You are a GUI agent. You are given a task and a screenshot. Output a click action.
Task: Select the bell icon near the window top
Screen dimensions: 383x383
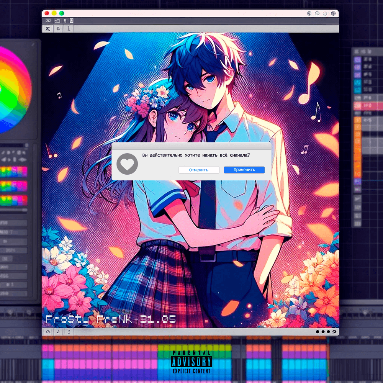pyautogui.click(x=58, y=28)
